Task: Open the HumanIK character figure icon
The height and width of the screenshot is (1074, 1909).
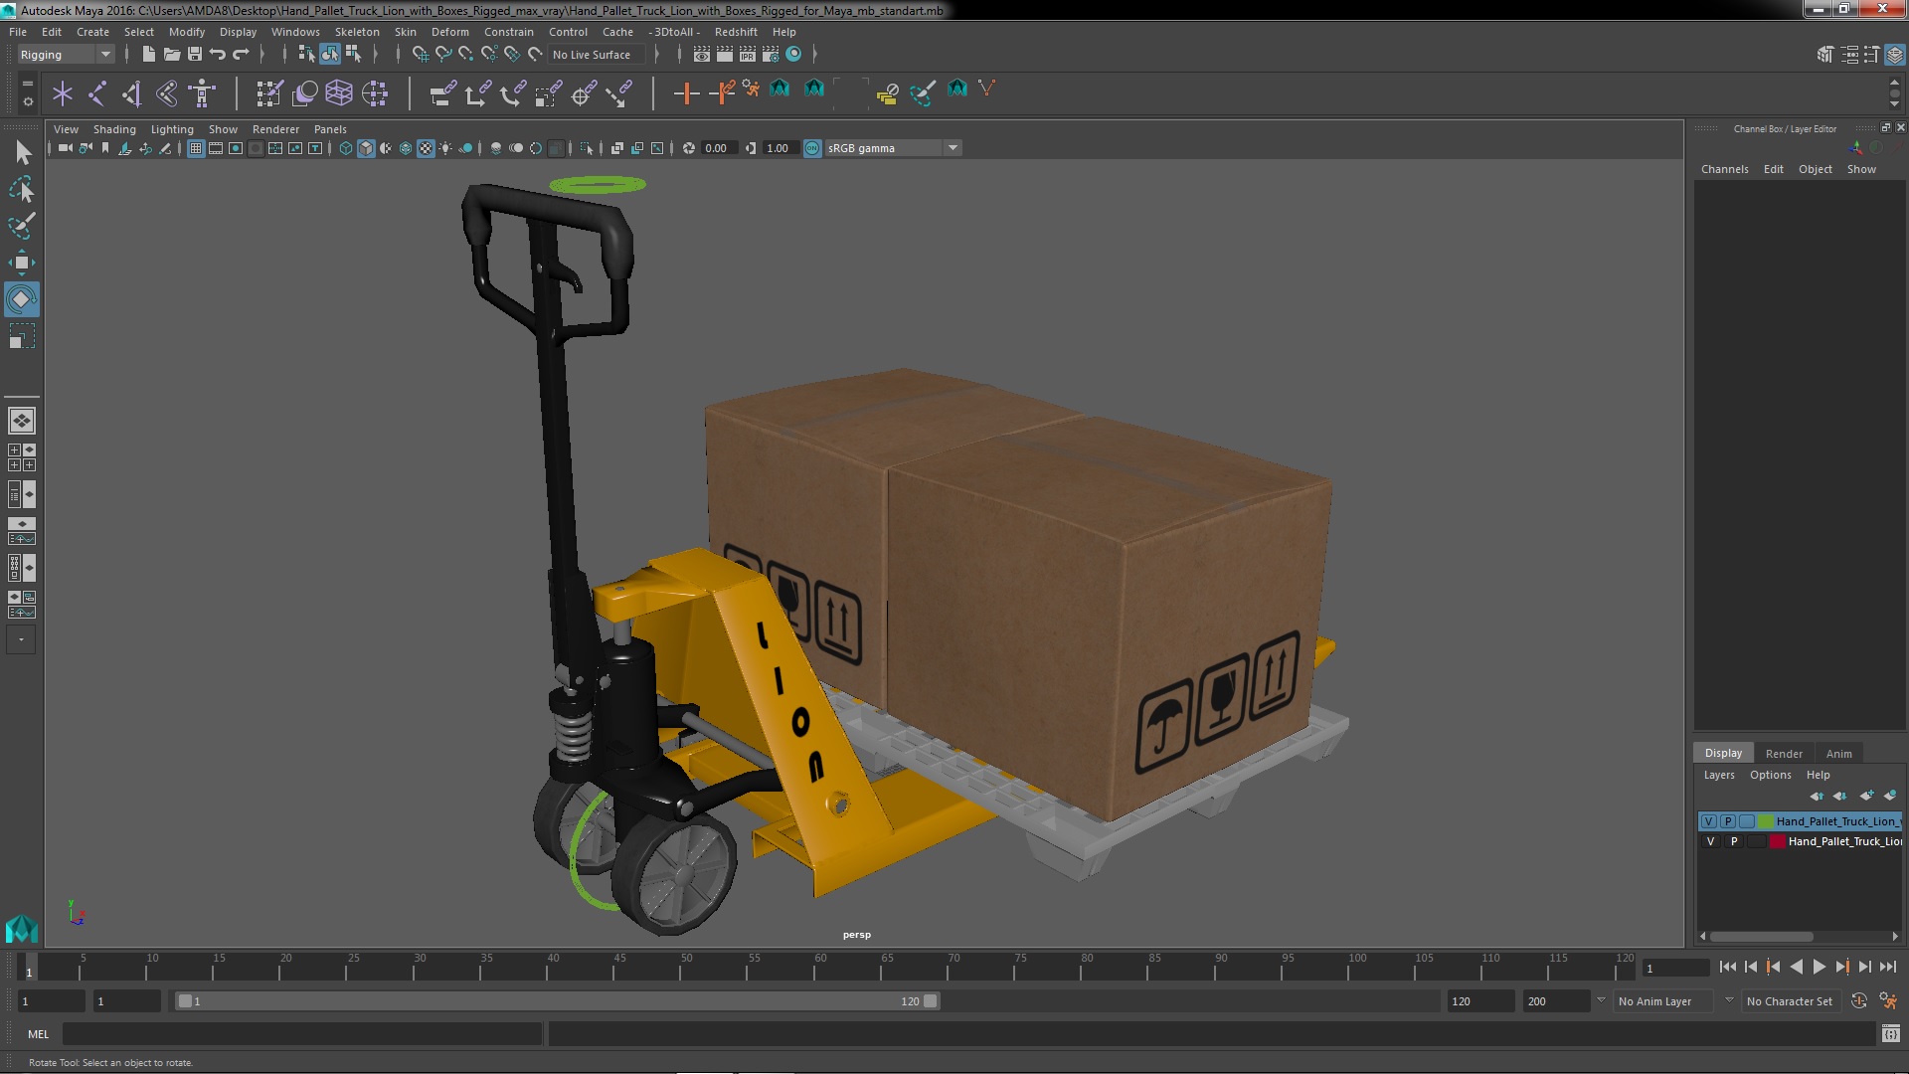Action: [202, 93]
